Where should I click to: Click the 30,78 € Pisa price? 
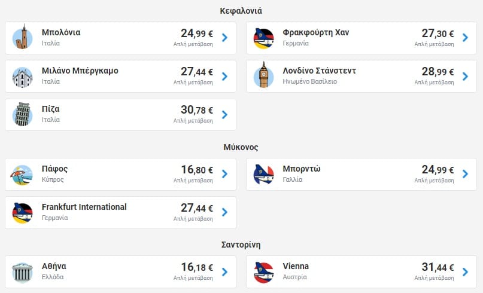pyautogui.click(x=196, y=110)
